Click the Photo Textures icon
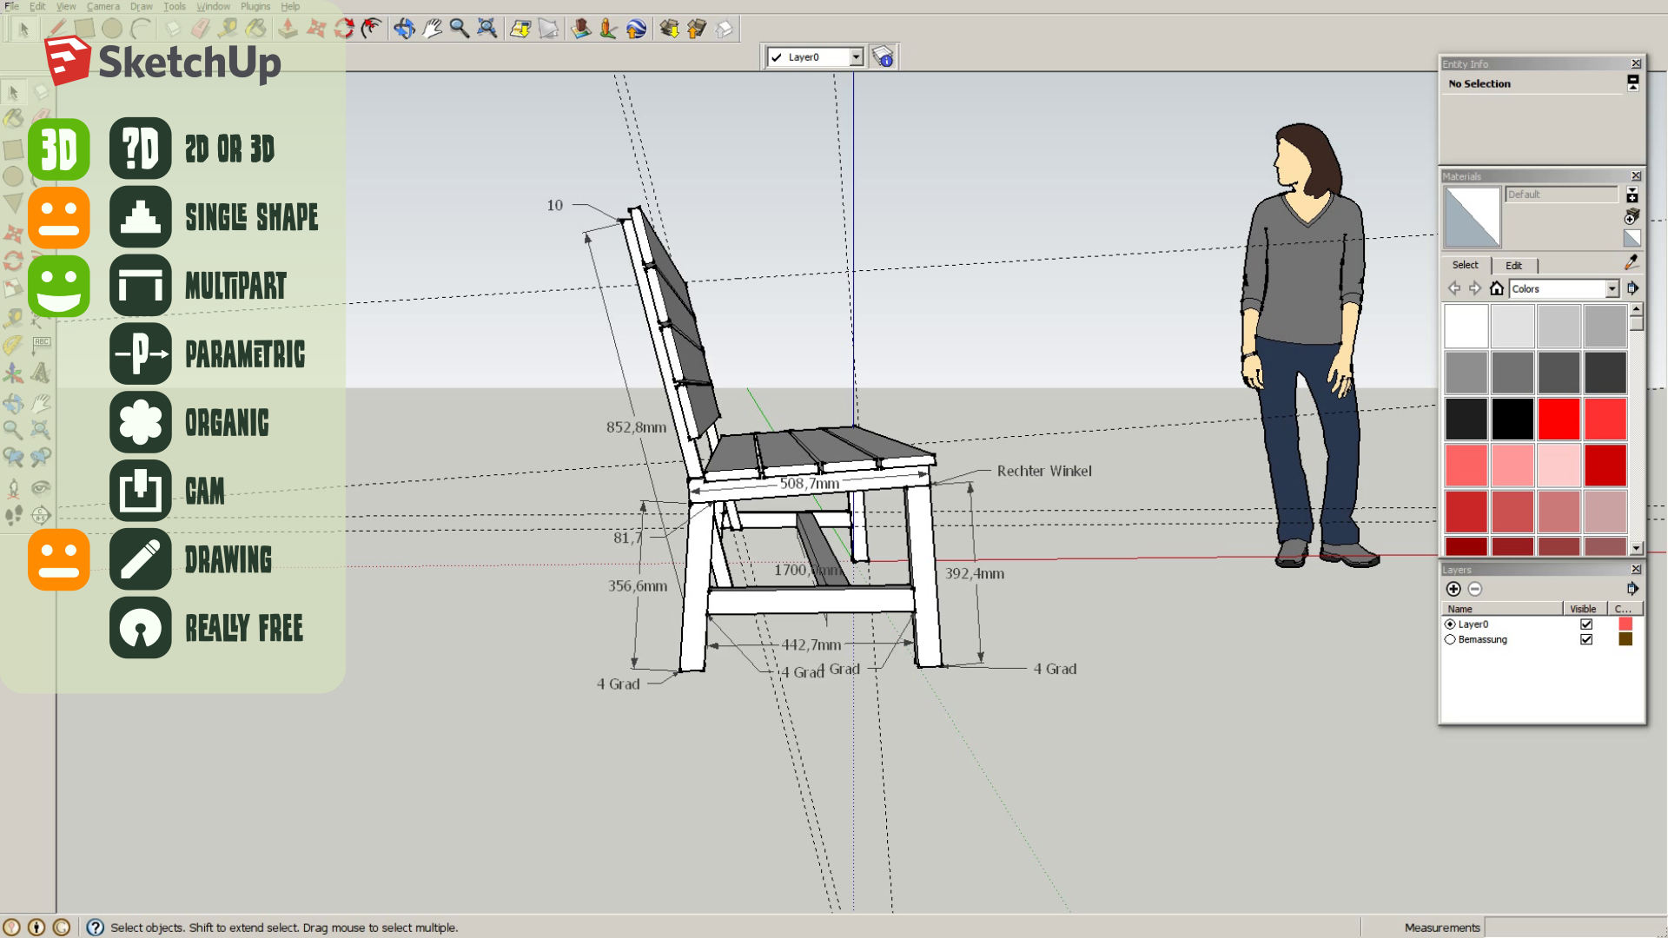This screenshot has height=938, width=1668. (x=608, y=29)
